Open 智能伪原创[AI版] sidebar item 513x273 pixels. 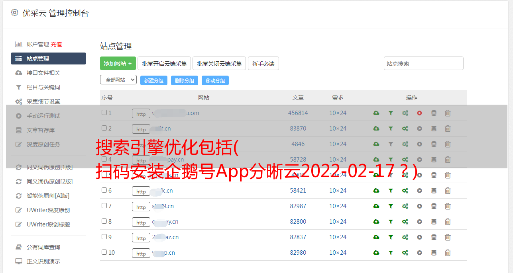pos(48,196)
